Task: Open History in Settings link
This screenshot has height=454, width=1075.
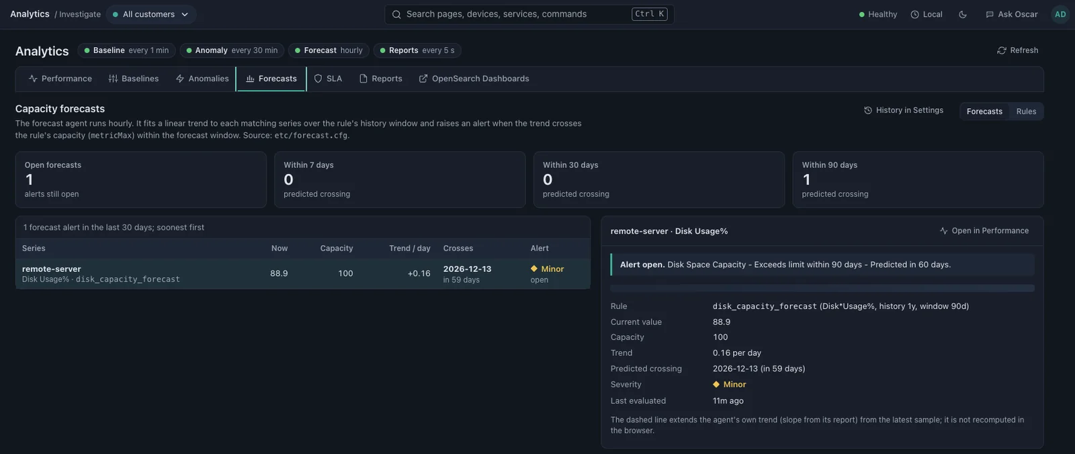Action: tap(904, 110)
